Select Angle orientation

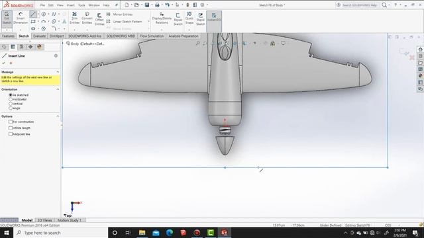pyautogui.click(x=11, y=108)
